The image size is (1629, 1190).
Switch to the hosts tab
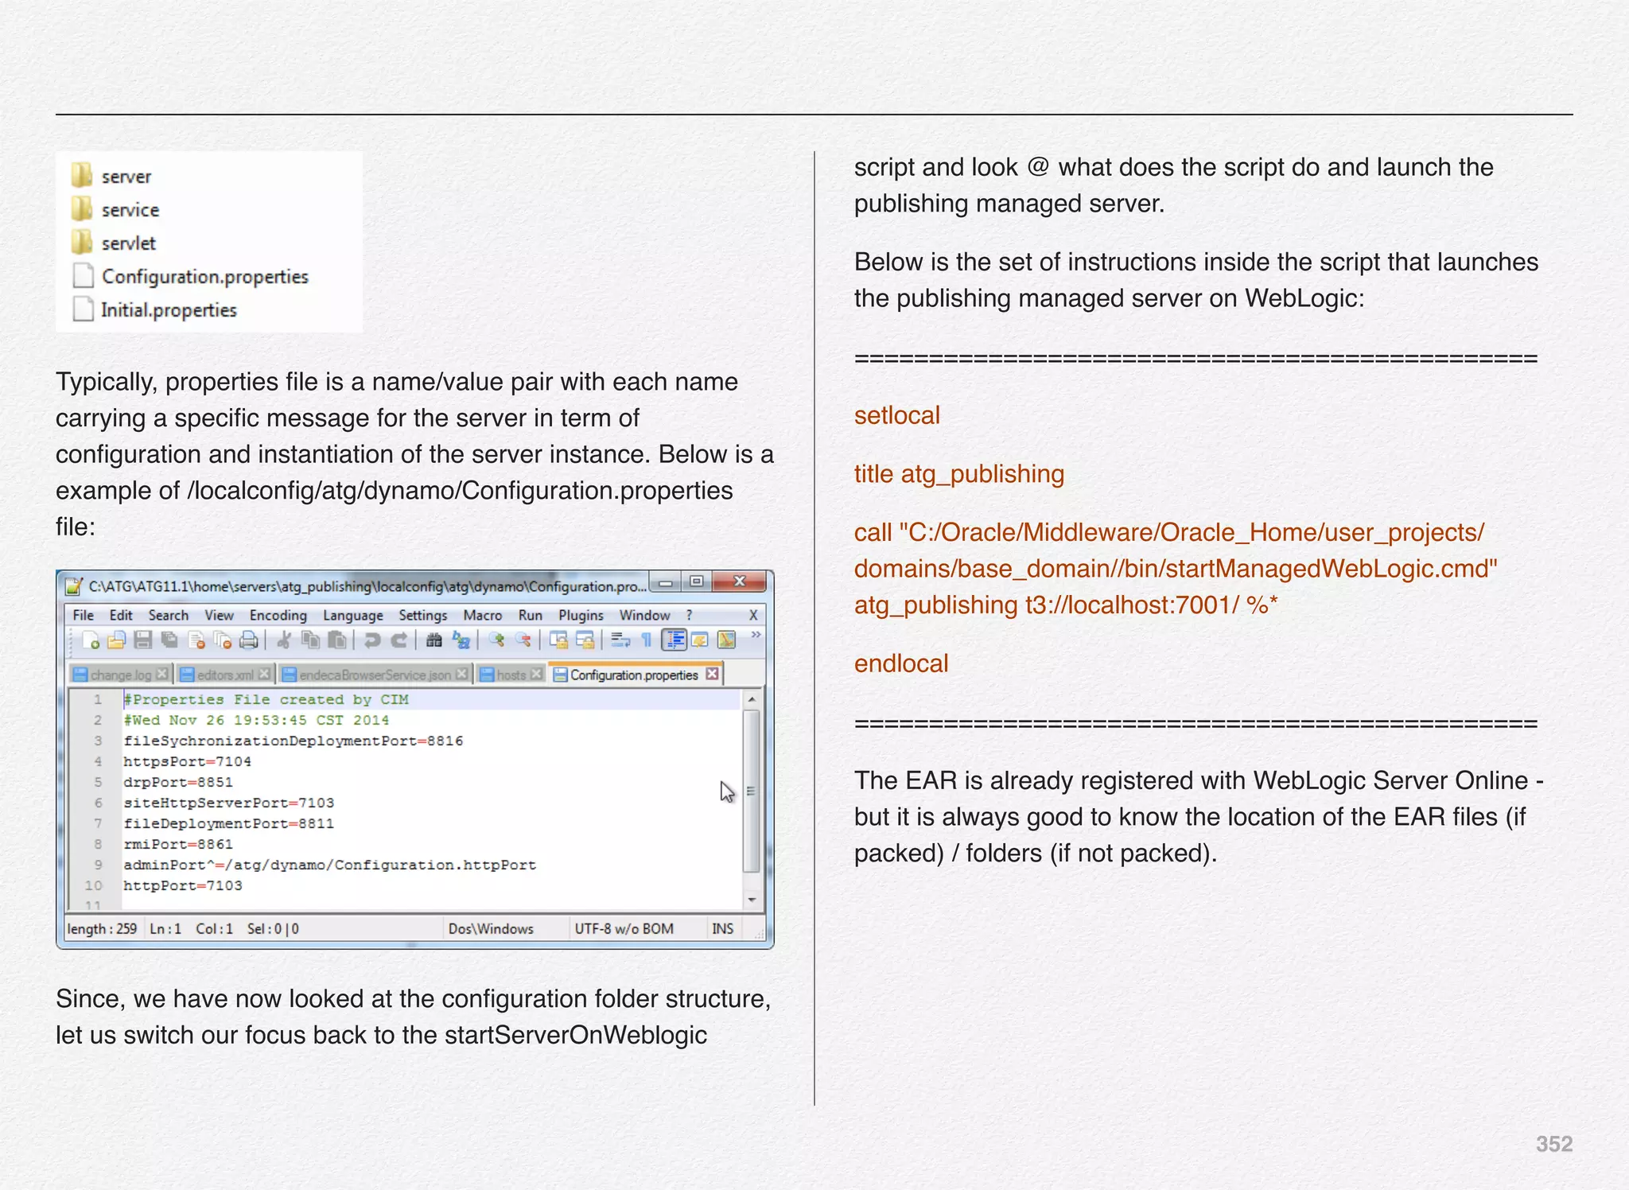511,675
